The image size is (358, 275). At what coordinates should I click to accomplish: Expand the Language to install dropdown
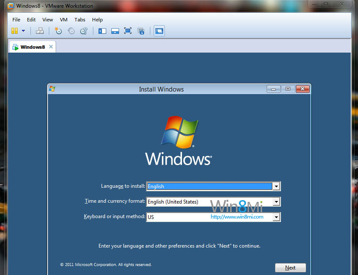pyautogui.click(x=276, y=186)
